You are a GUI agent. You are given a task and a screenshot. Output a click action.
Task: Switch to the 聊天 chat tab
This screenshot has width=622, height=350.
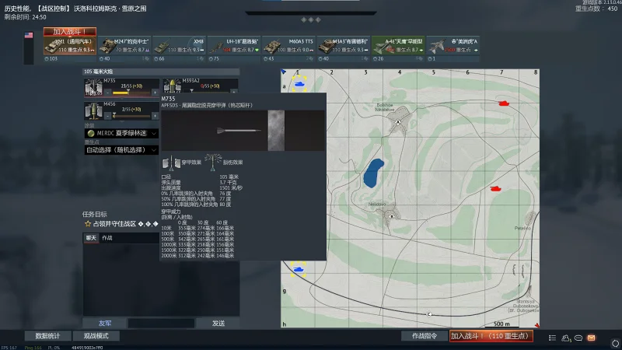pyautogui.click(x=91, y=238)
